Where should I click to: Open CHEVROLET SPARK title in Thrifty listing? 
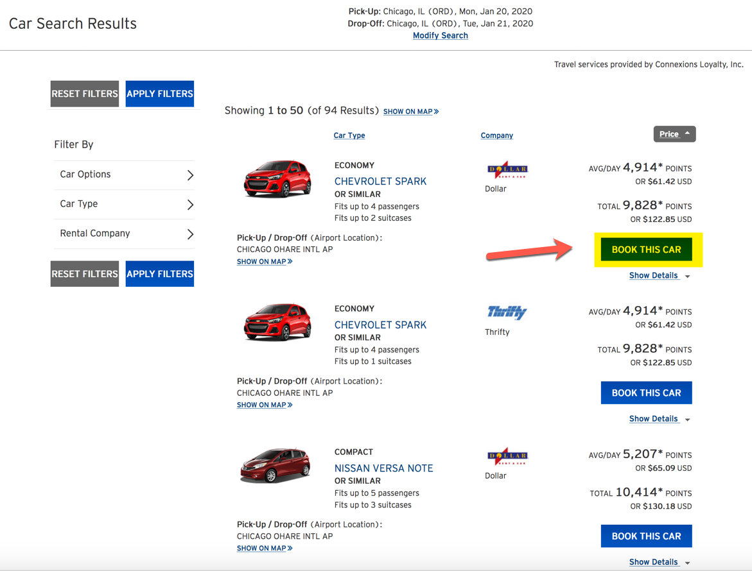tap(380, 325)
